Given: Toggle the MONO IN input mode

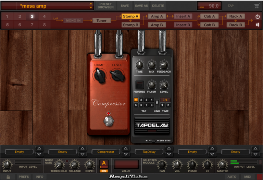Looking at the screenshot, I should coord(73,21).
